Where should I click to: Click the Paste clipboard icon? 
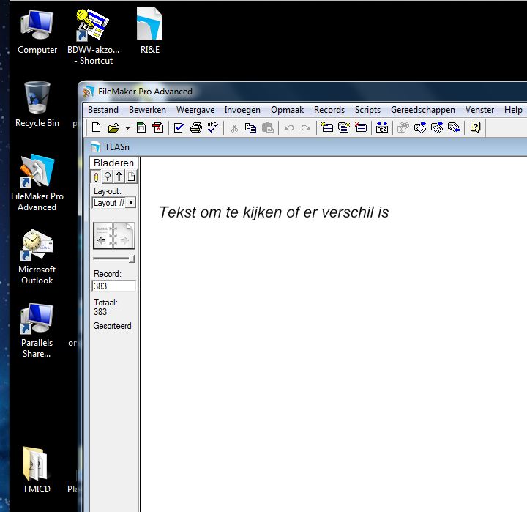point(268,128)
